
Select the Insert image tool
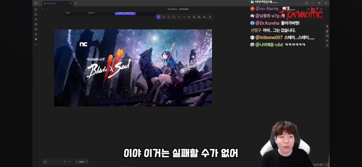point(199,17)
